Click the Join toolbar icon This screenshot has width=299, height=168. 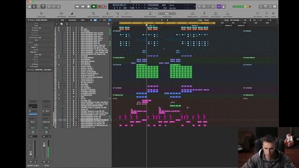pyautogui.click(x=117, y=14)
